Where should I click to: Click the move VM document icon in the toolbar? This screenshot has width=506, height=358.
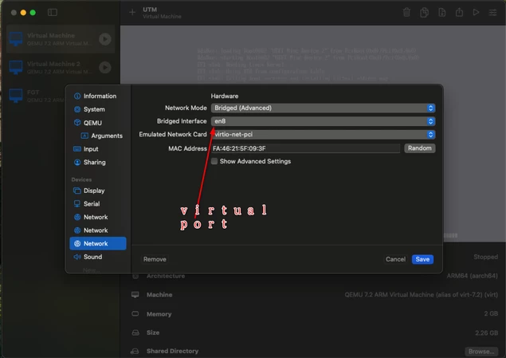point(441,12)
